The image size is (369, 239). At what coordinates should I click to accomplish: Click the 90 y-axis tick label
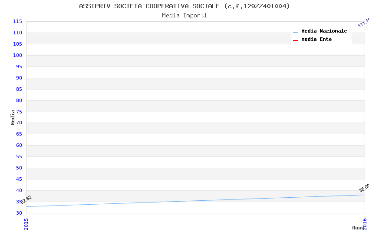(x=19, y=78)
